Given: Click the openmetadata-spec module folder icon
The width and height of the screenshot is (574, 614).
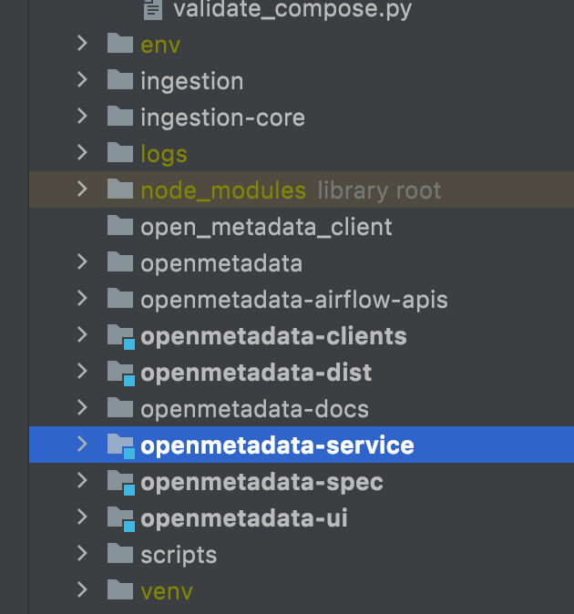Looking at the screenshot, I should tap(120, 482).
